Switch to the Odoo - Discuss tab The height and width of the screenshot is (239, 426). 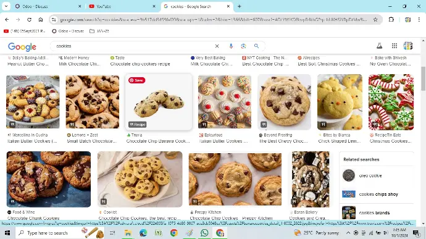pos(48,6)
